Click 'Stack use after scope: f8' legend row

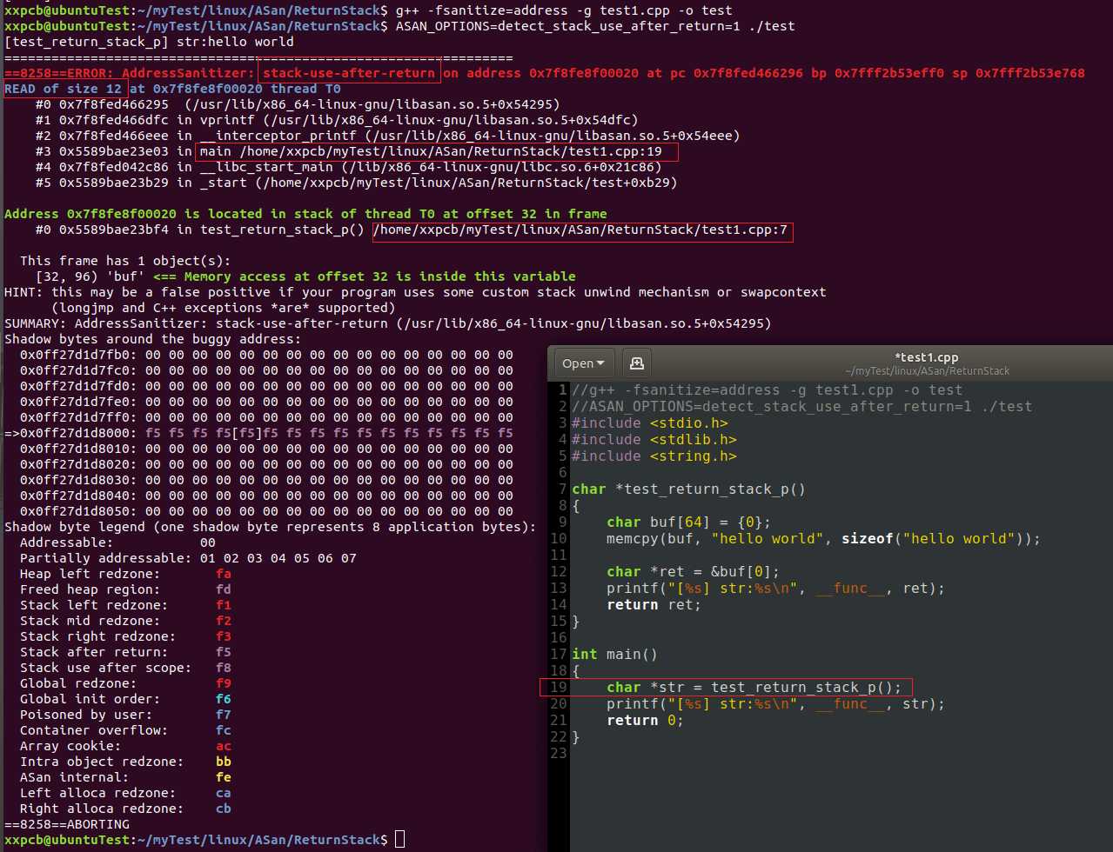tap(125, 668)
